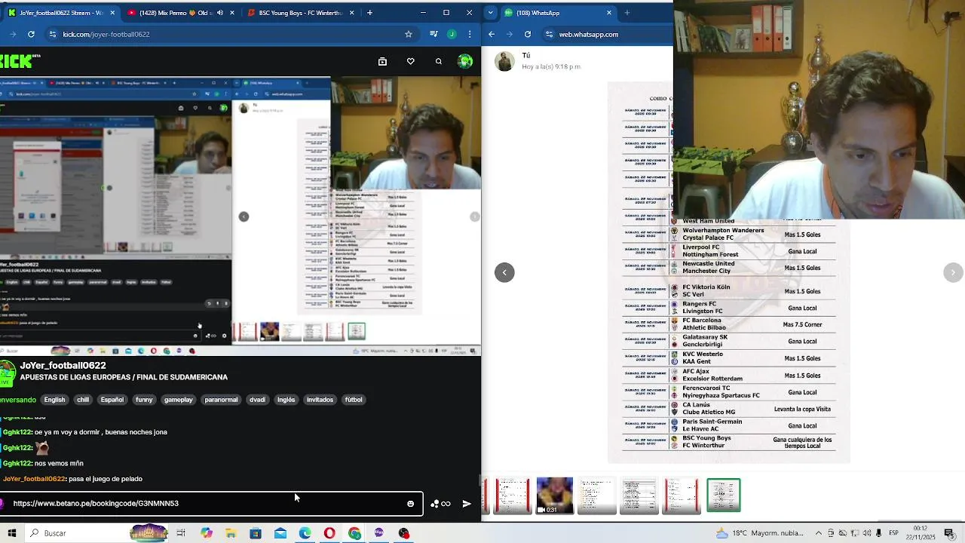Open File Explorer from taskbar

point(231,533)
